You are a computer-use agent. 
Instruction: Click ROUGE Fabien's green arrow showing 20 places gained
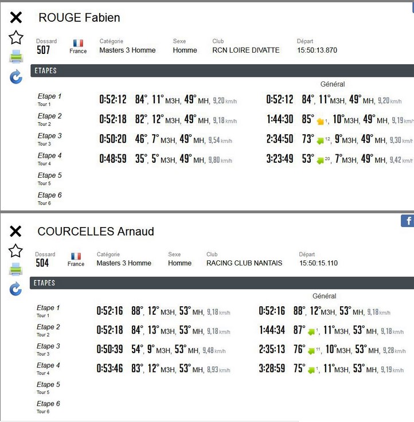[x=321, y=161]
